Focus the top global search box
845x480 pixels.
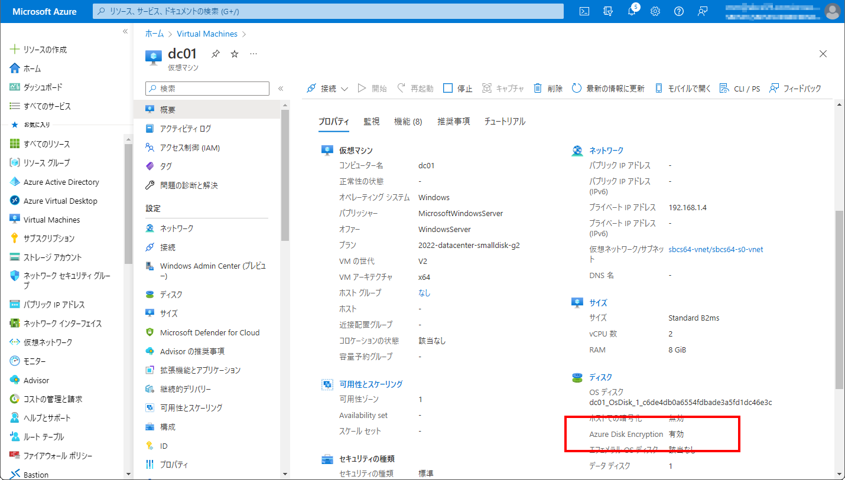pyautogui.click(x=328, y=11)
